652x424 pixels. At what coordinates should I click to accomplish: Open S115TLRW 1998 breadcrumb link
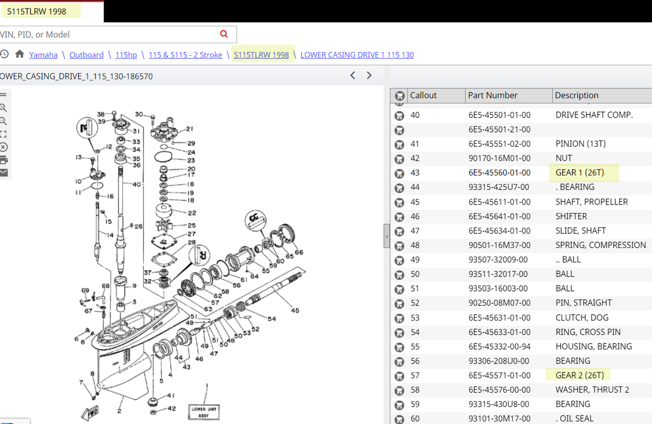262,55
